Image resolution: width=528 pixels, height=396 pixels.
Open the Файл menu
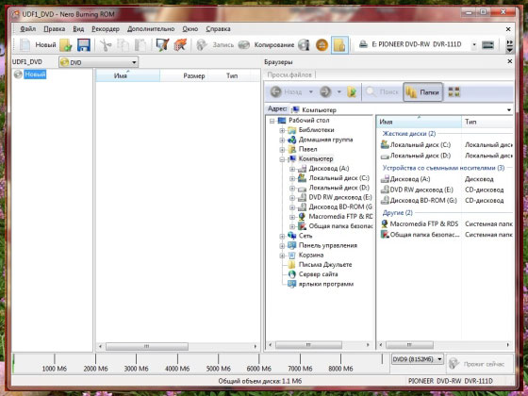(x=27, y=29)
